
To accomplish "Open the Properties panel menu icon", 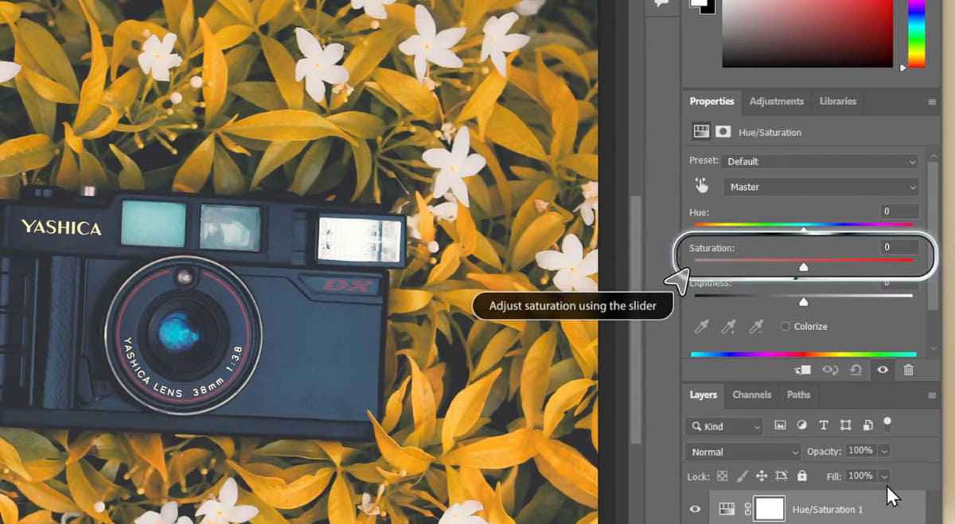I will click(932, 102).
